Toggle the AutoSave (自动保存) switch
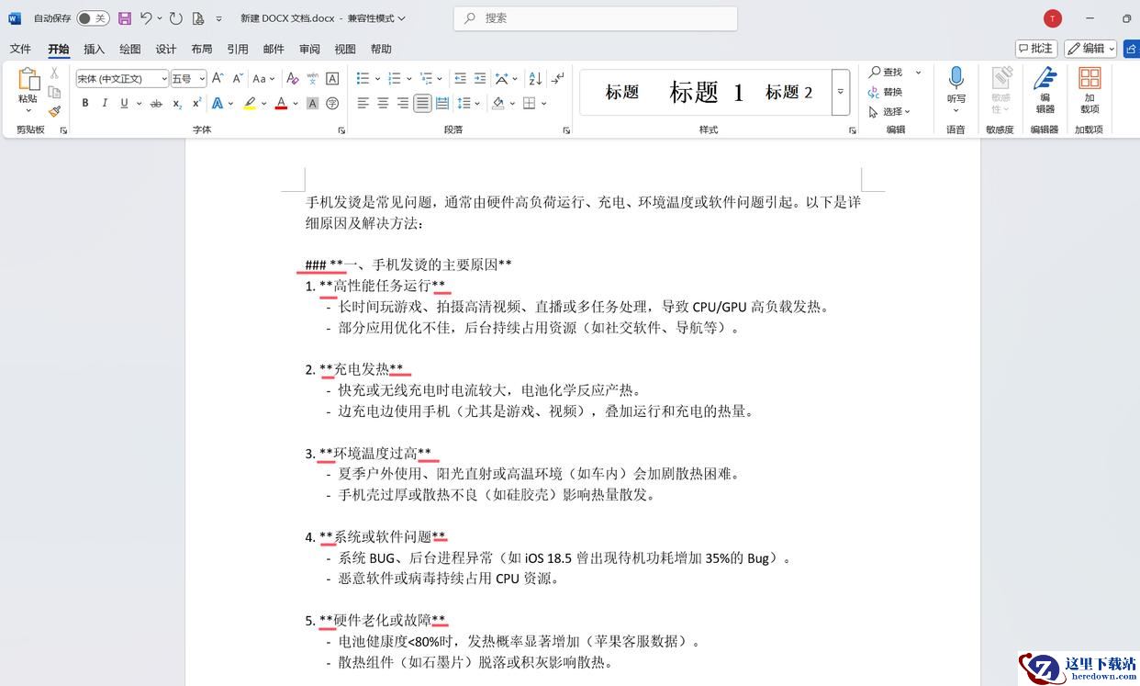This screenshot has height=686, width=1140. coord(93,18)
